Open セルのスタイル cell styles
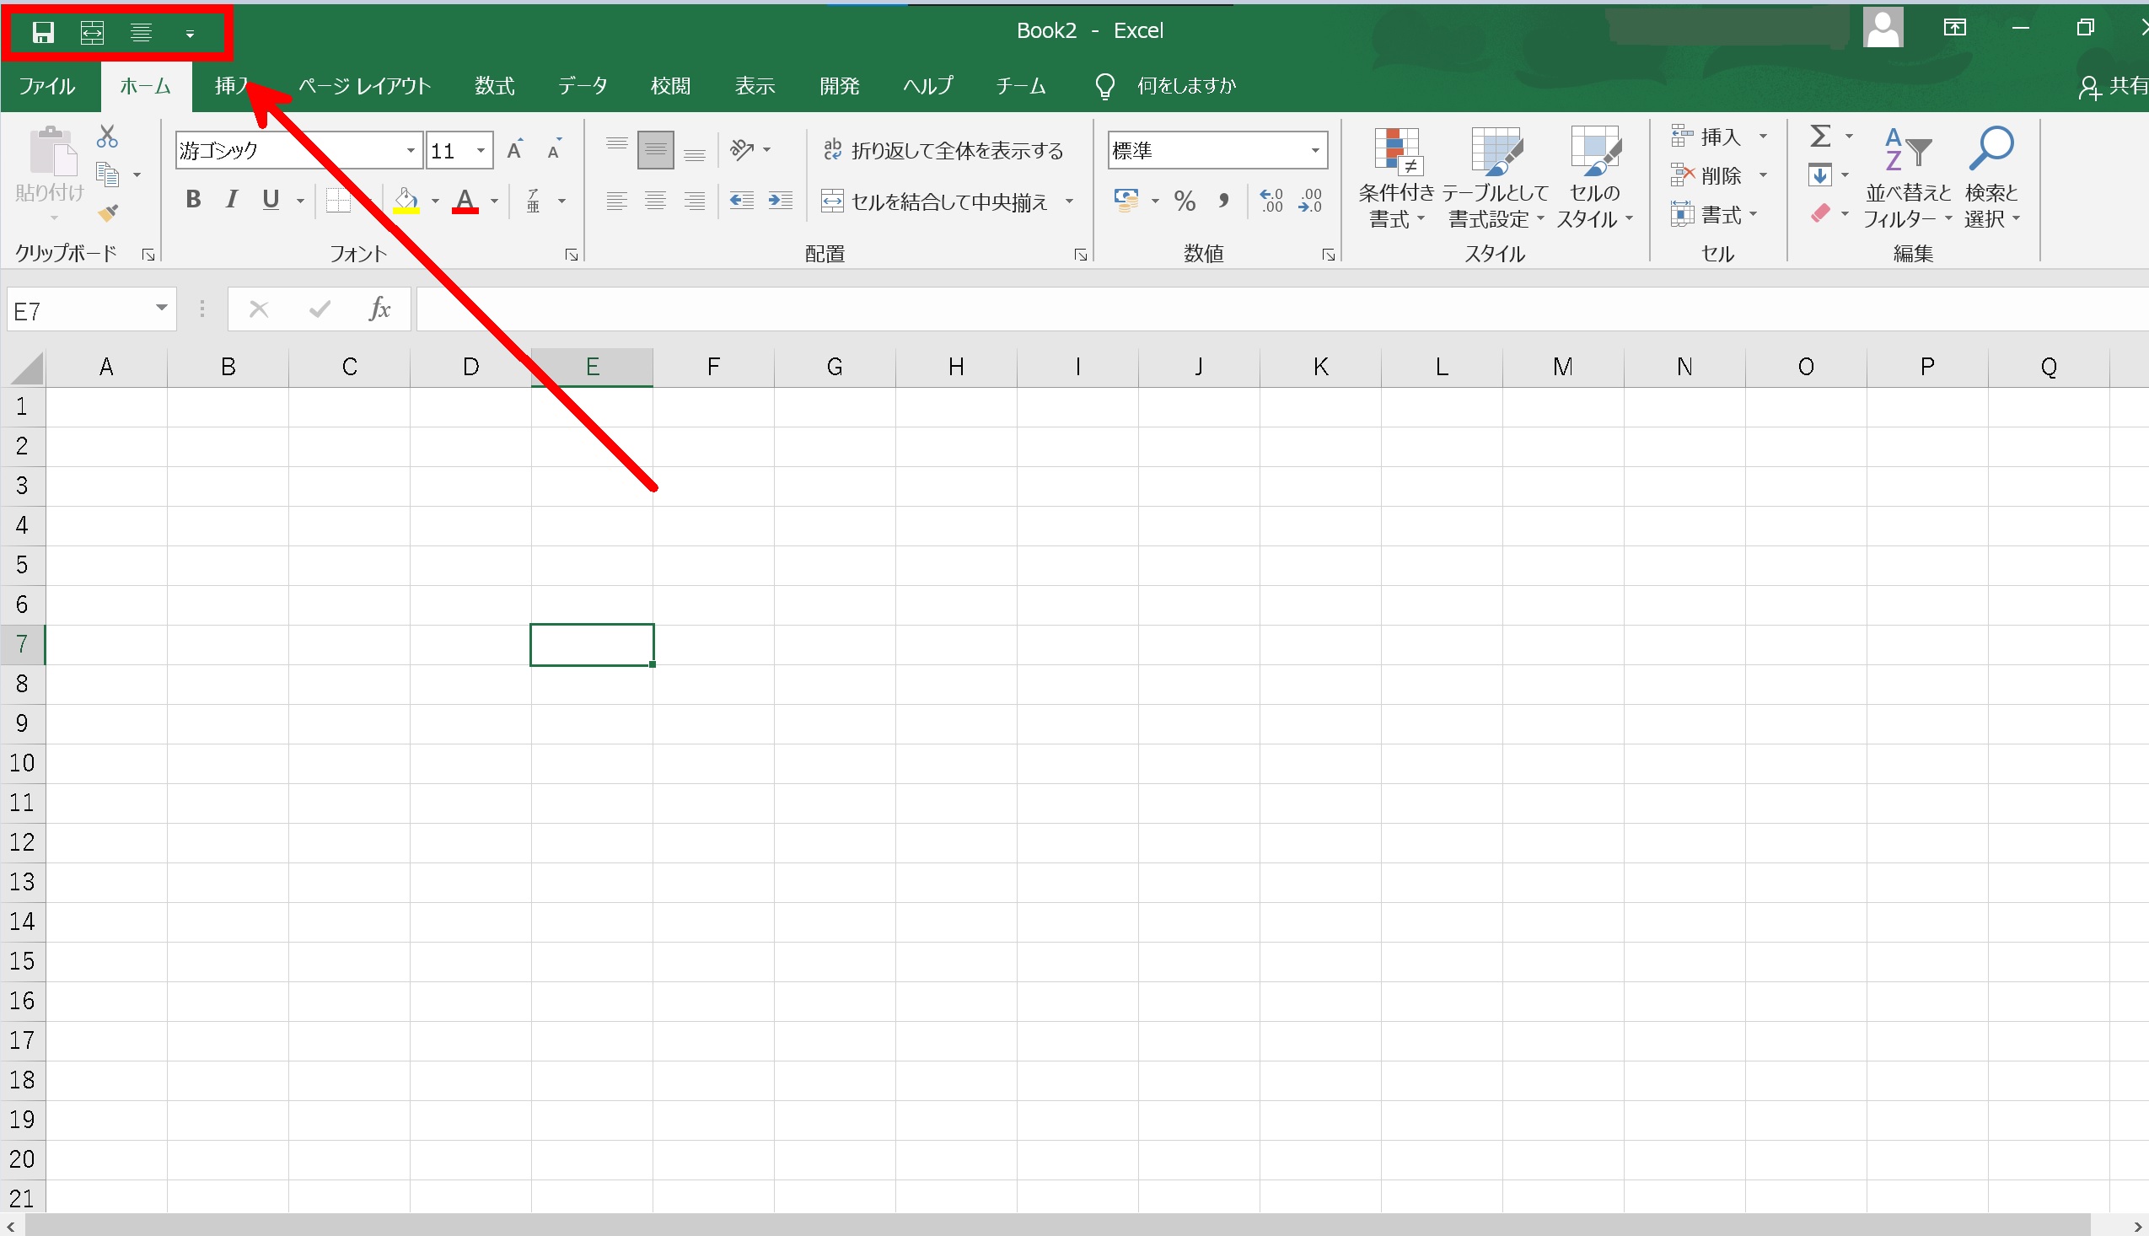Screen dimensions: 2149x1236 coord(1595,177)
